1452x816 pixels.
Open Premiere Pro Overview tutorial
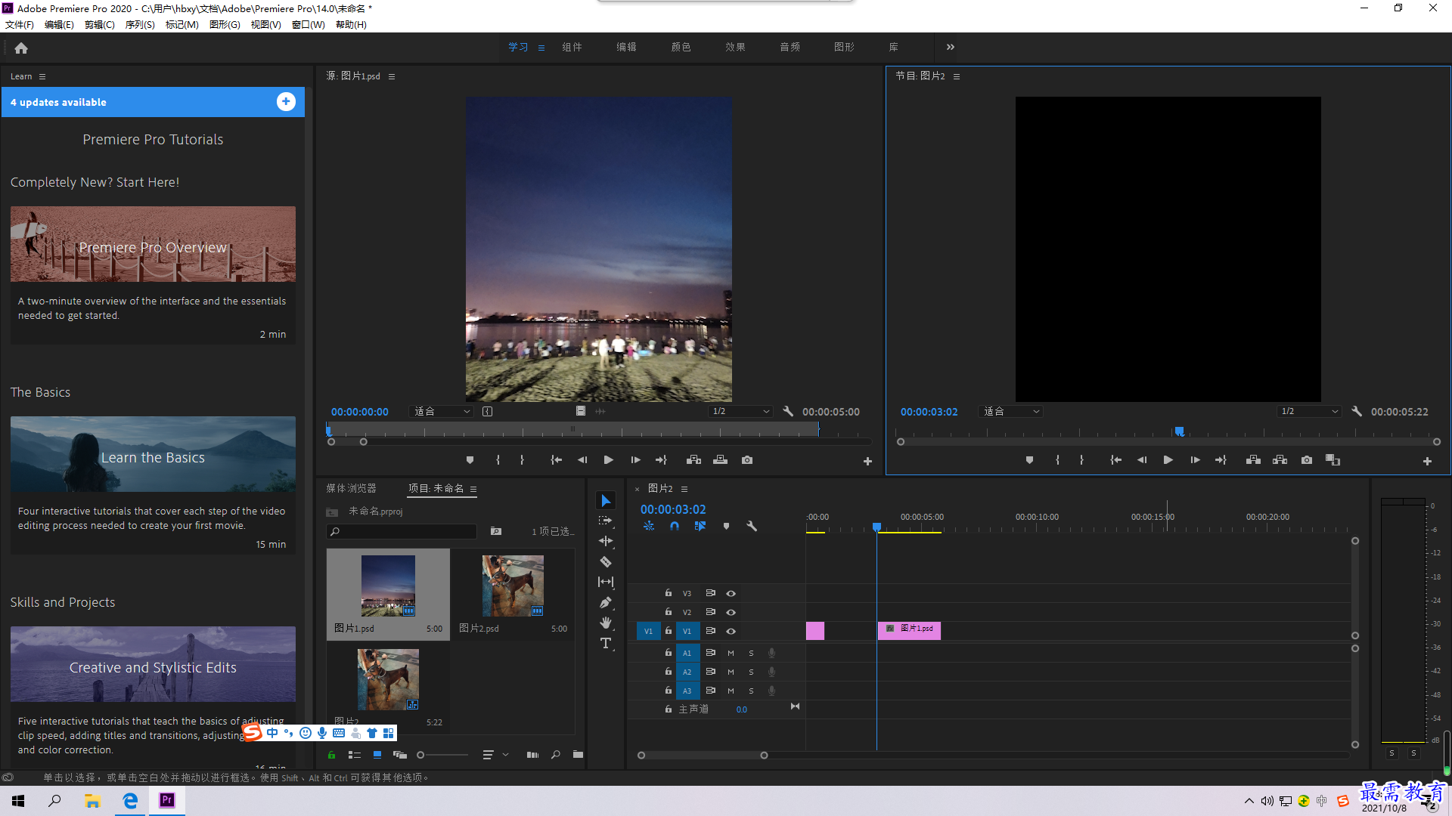153,244
